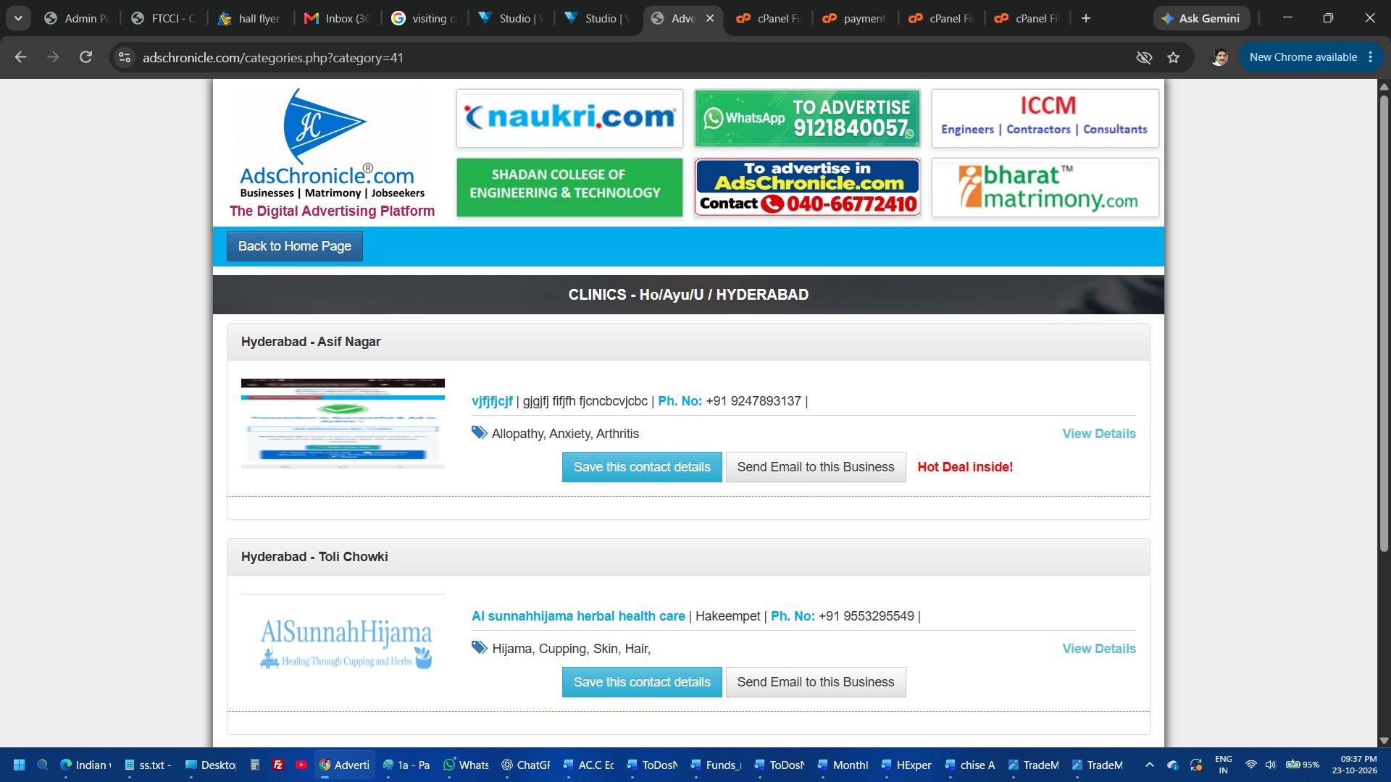Open the ChatGPT taskbar item

(x=526, y=765)
